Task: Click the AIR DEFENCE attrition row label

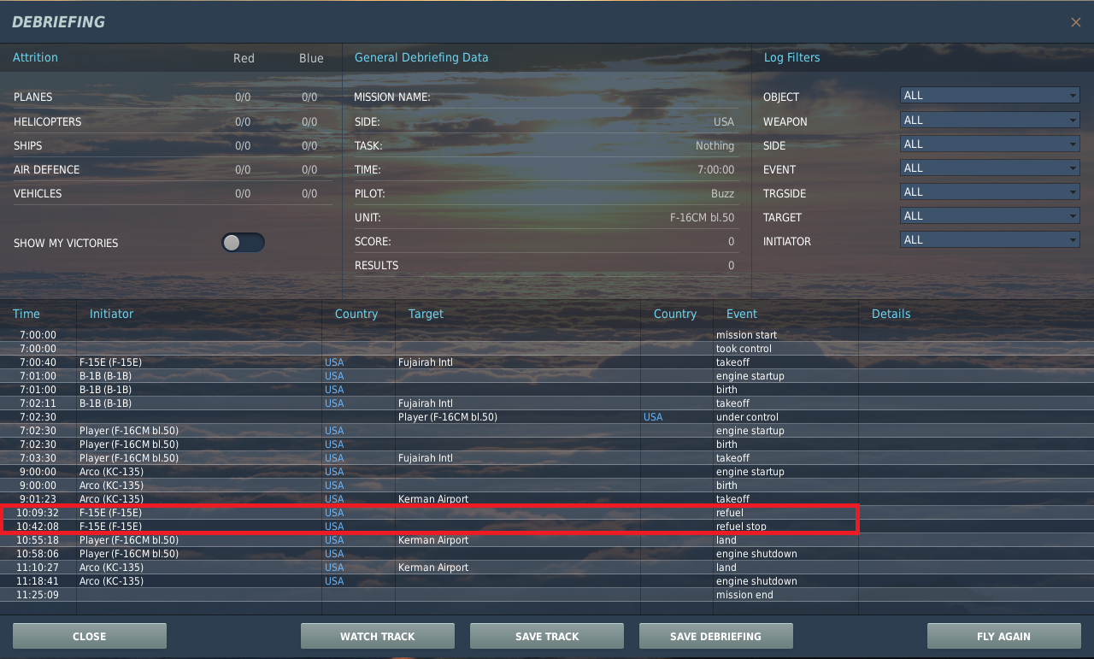Action: (x=47, y=169)
